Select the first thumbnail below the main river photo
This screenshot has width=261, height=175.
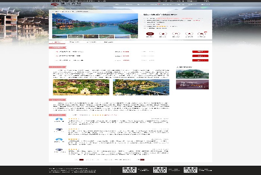[x=60, y=36]
